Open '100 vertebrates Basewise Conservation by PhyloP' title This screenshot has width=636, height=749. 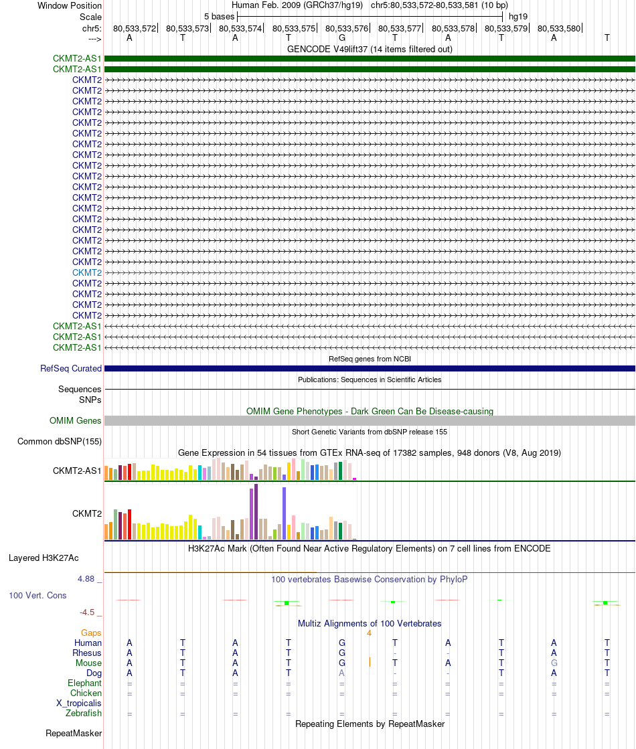click(x=370, y=580)
